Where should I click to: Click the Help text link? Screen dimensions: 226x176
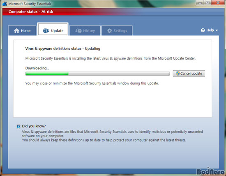click(x=210, y=30)
